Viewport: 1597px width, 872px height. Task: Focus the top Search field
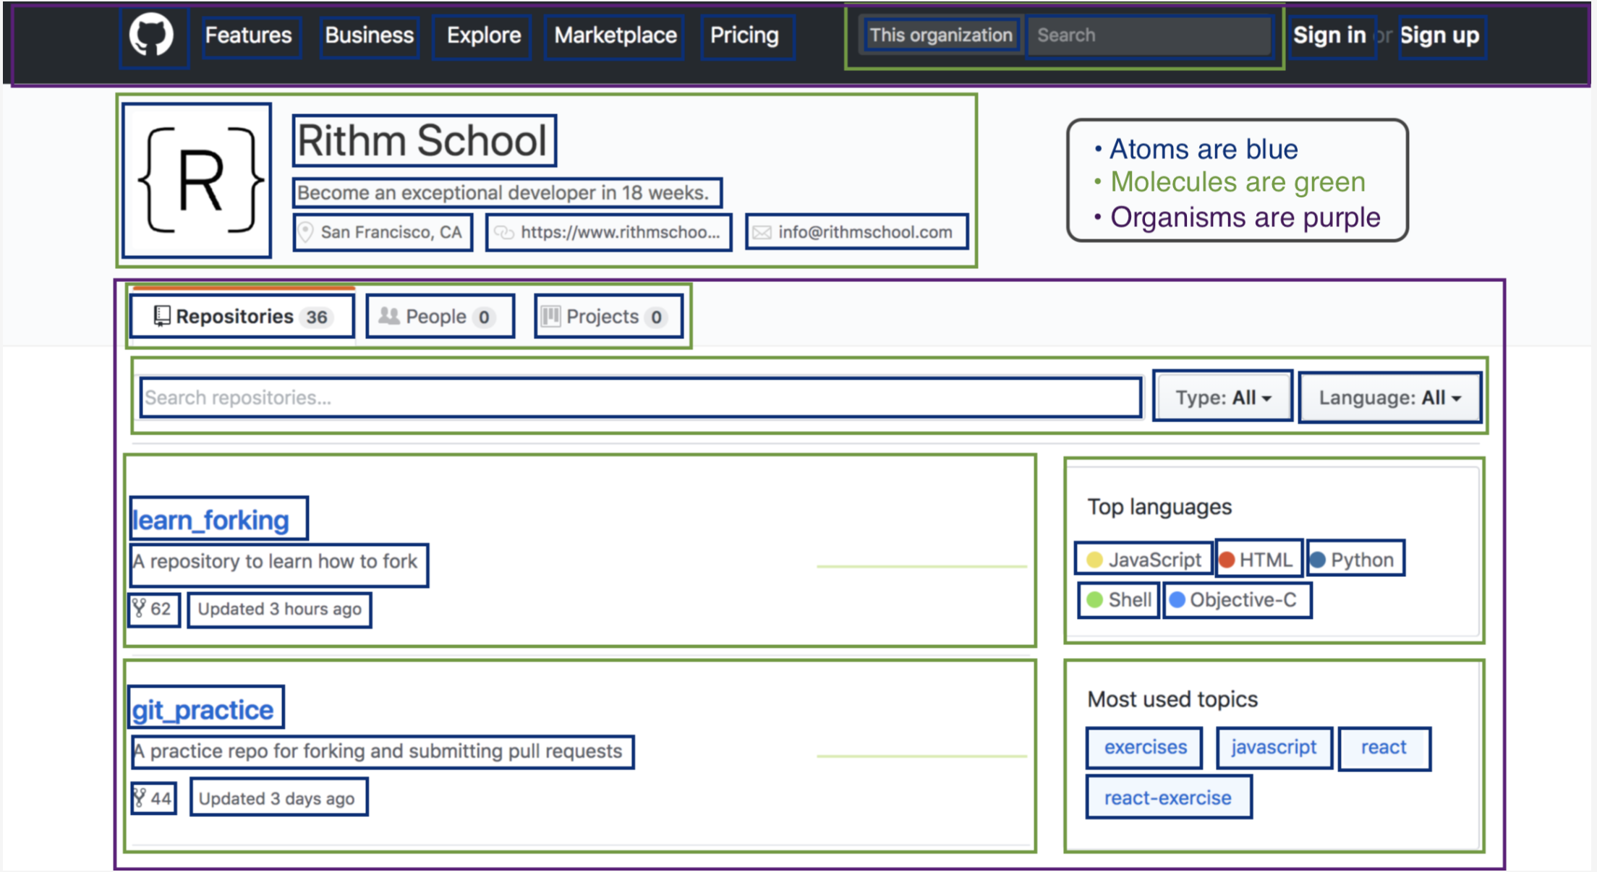(1150, 35)
